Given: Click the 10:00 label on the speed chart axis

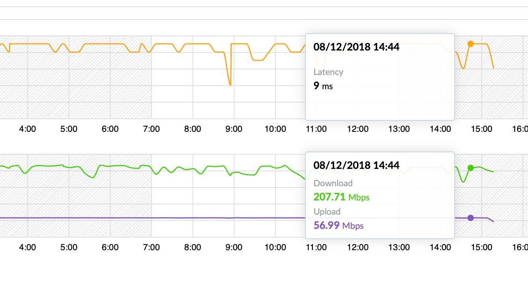Looking at the screenshot, I should coord(275,247).
